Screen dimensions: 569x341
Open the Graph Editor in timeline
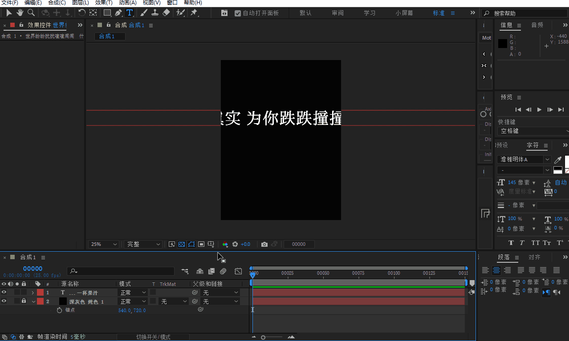pos(238,271)
